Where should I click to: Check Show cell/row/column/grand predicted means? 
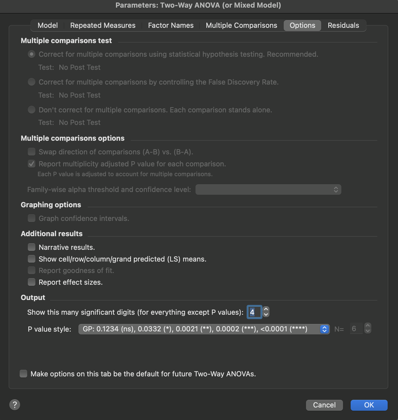click(32, 259)
